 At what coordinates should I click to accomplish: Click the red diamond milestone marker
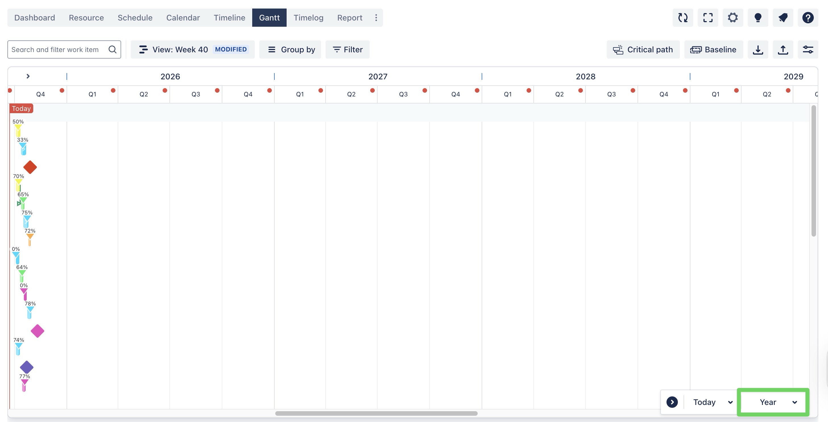pyautogui.click(x=30, y=167)
